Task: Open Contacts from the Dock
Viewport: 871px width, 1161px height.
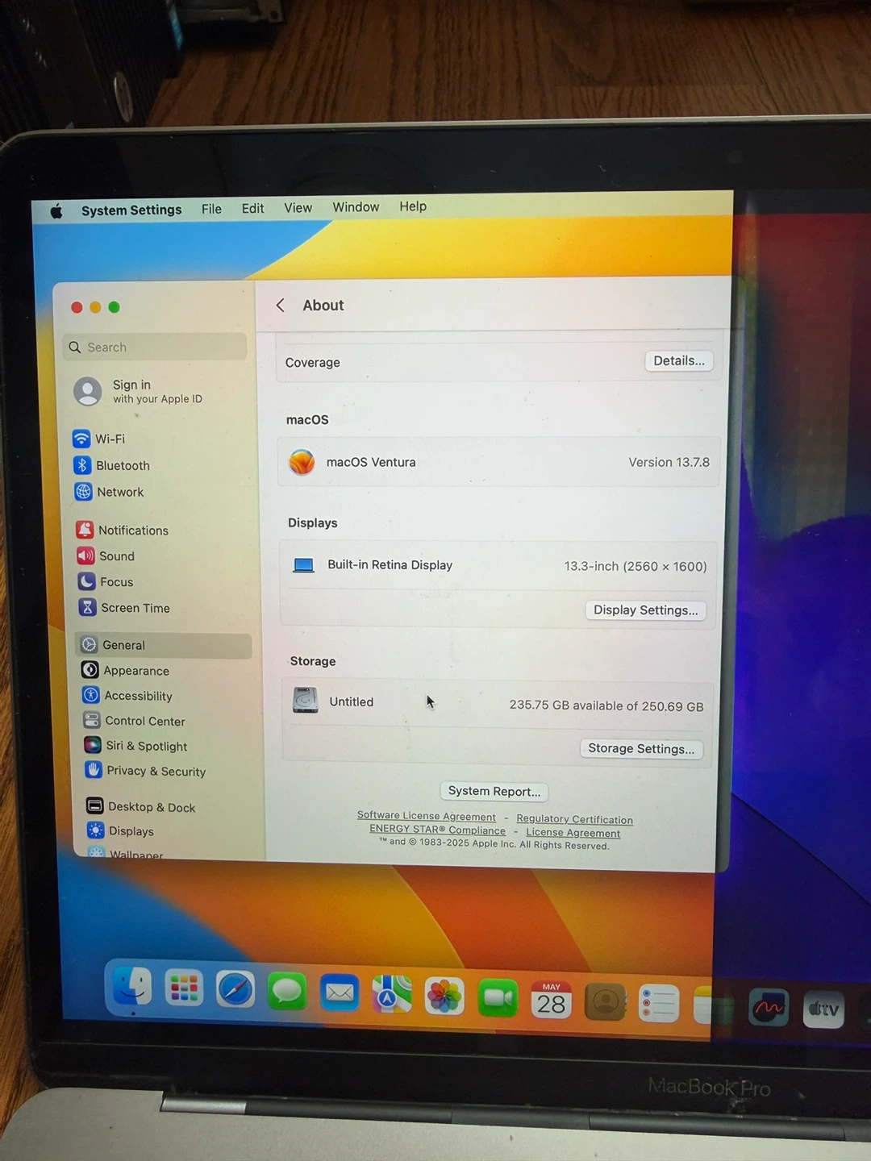Action: pyautogui.click(x=606, y=1002)
